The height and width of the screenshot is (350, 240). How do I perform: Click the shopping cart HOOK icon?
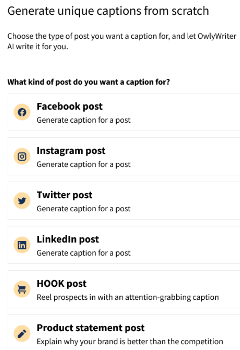coord(22,289)
